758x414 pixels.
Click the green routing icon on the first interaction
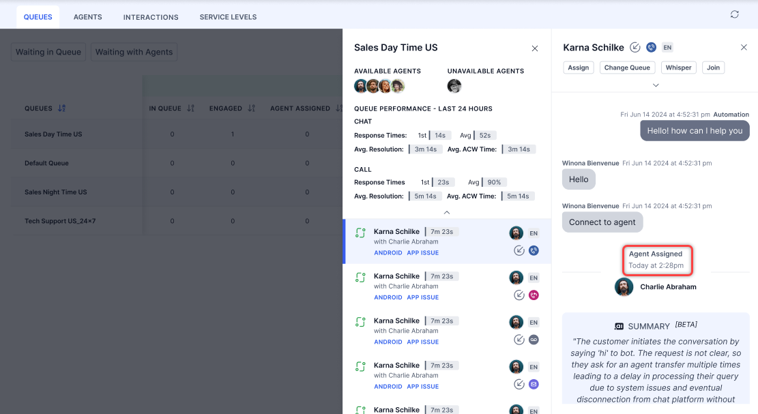click(360, 233)
